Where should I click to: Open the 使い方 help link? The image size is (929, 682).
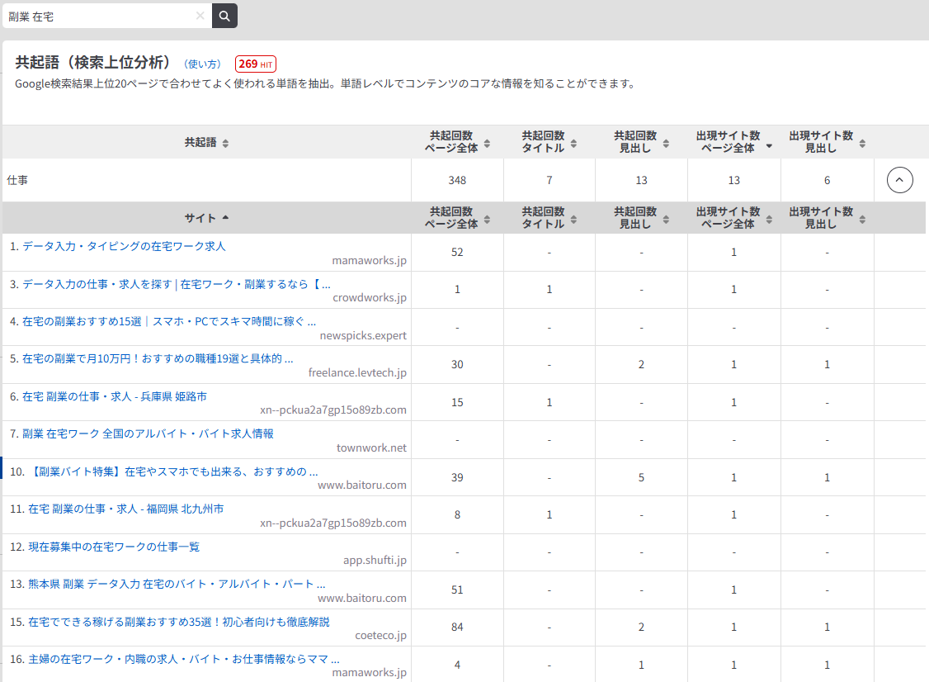click(203, 64)
